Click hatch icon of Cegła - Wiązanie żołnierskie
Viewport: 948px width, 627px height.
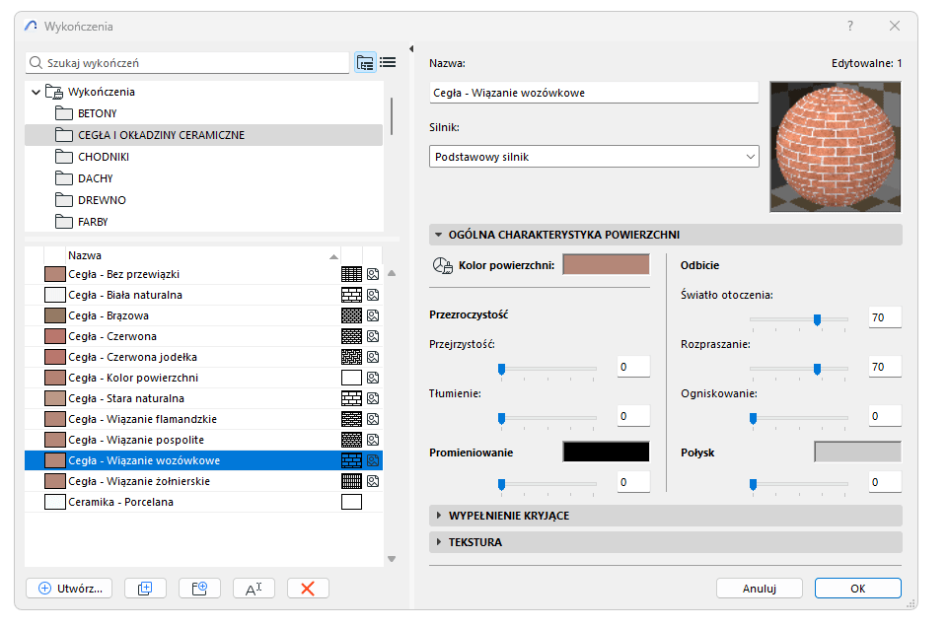[x=351, y=481]
